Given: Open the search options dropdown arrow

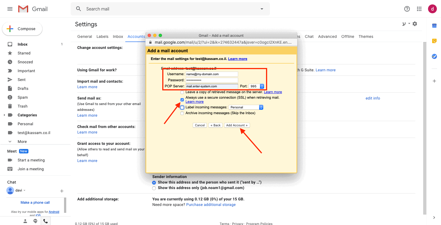Looking at the screenshot, I should 262,9.
